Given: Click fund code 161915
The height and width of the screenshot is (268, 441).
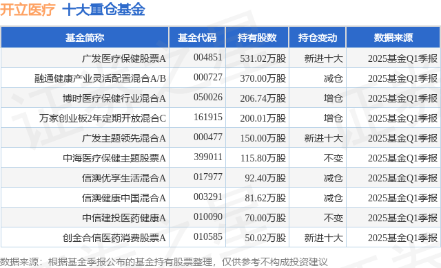Looking at the screenshot, I should [208, 118].
